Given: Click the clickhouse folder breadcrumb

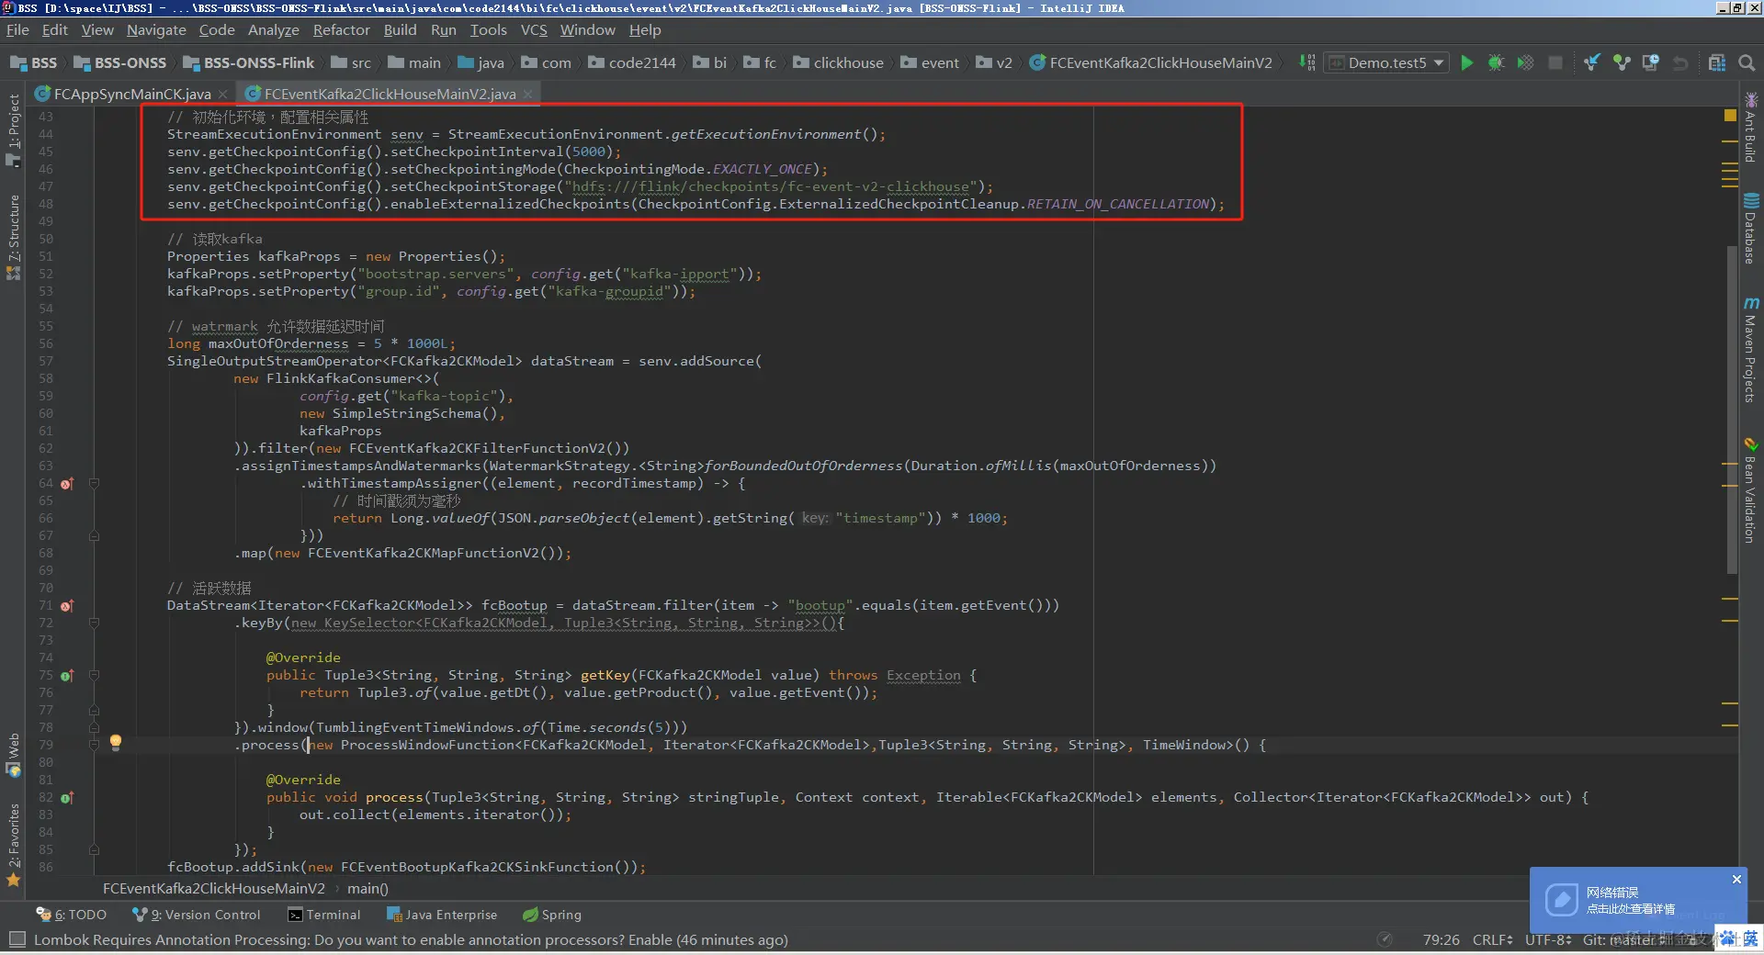Looking at the screenshot, I should pos(838,62).
